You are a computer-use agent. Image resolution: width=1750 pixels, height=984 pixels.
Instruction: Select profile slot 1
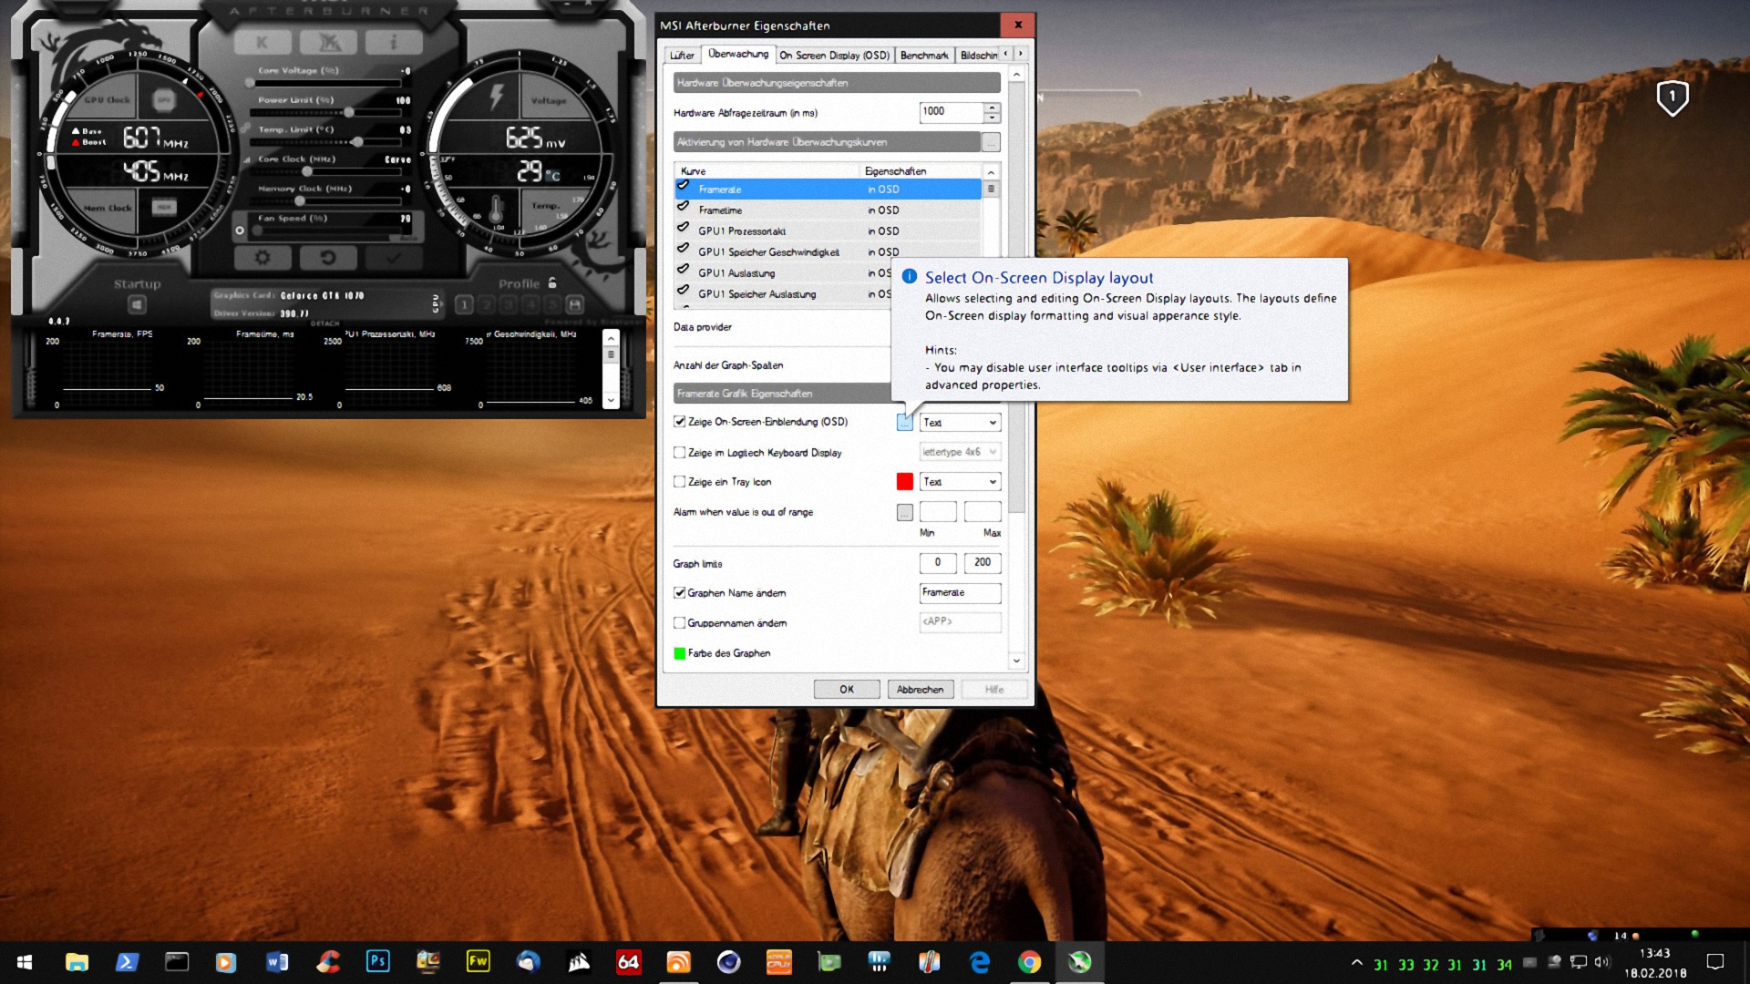tap(464, 304)
